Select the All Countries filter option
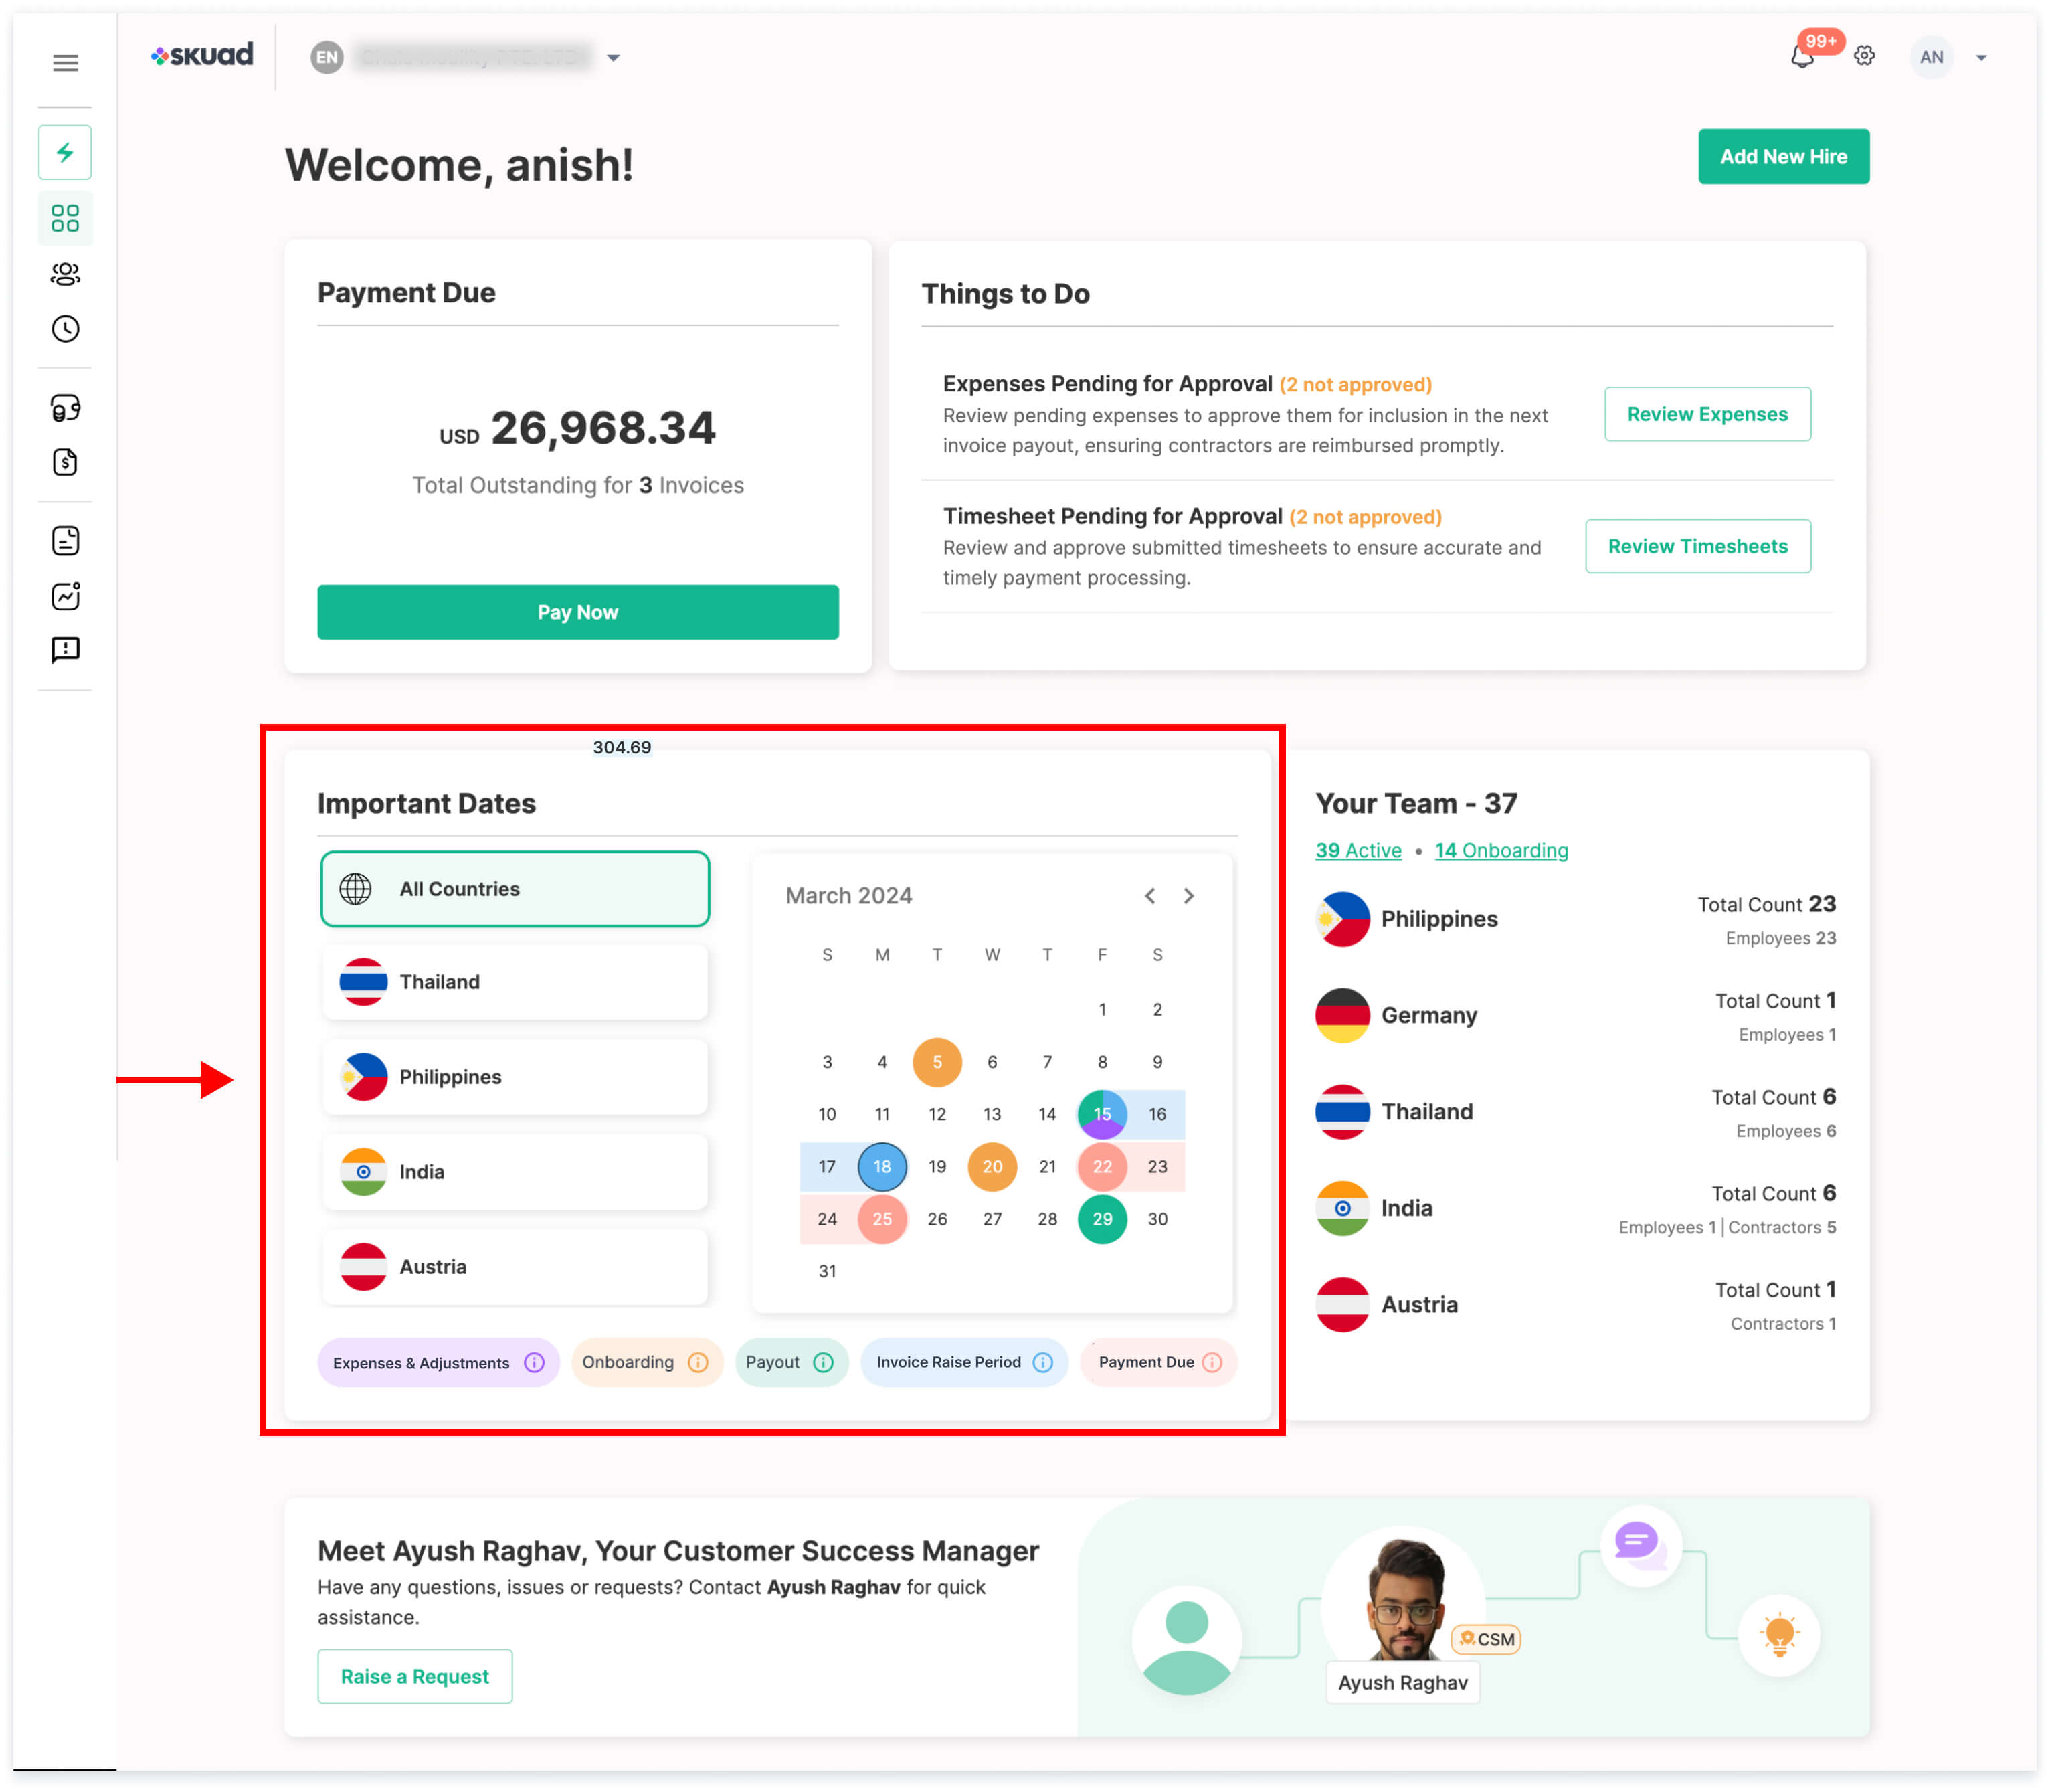 click(x=515, y=889)
